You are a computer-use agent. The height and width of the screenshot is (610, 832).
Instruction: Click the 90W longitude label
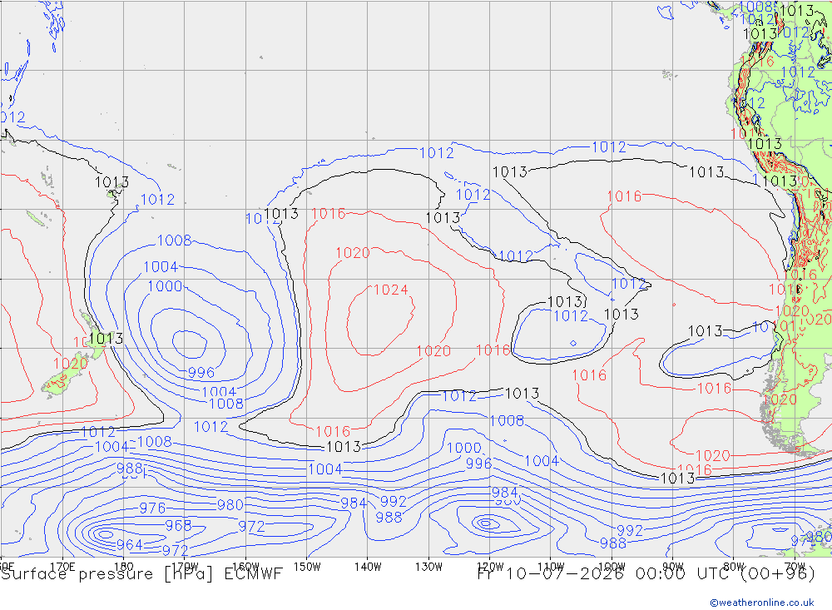(x=673, y=567)
